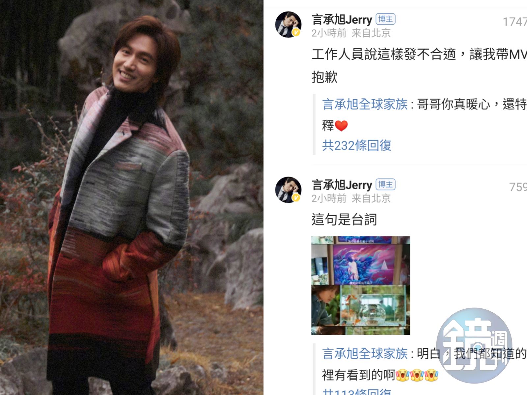Open first 言承旭全球家族 reply username
This screenshot has height=395, width=527.
click(365, 104)
